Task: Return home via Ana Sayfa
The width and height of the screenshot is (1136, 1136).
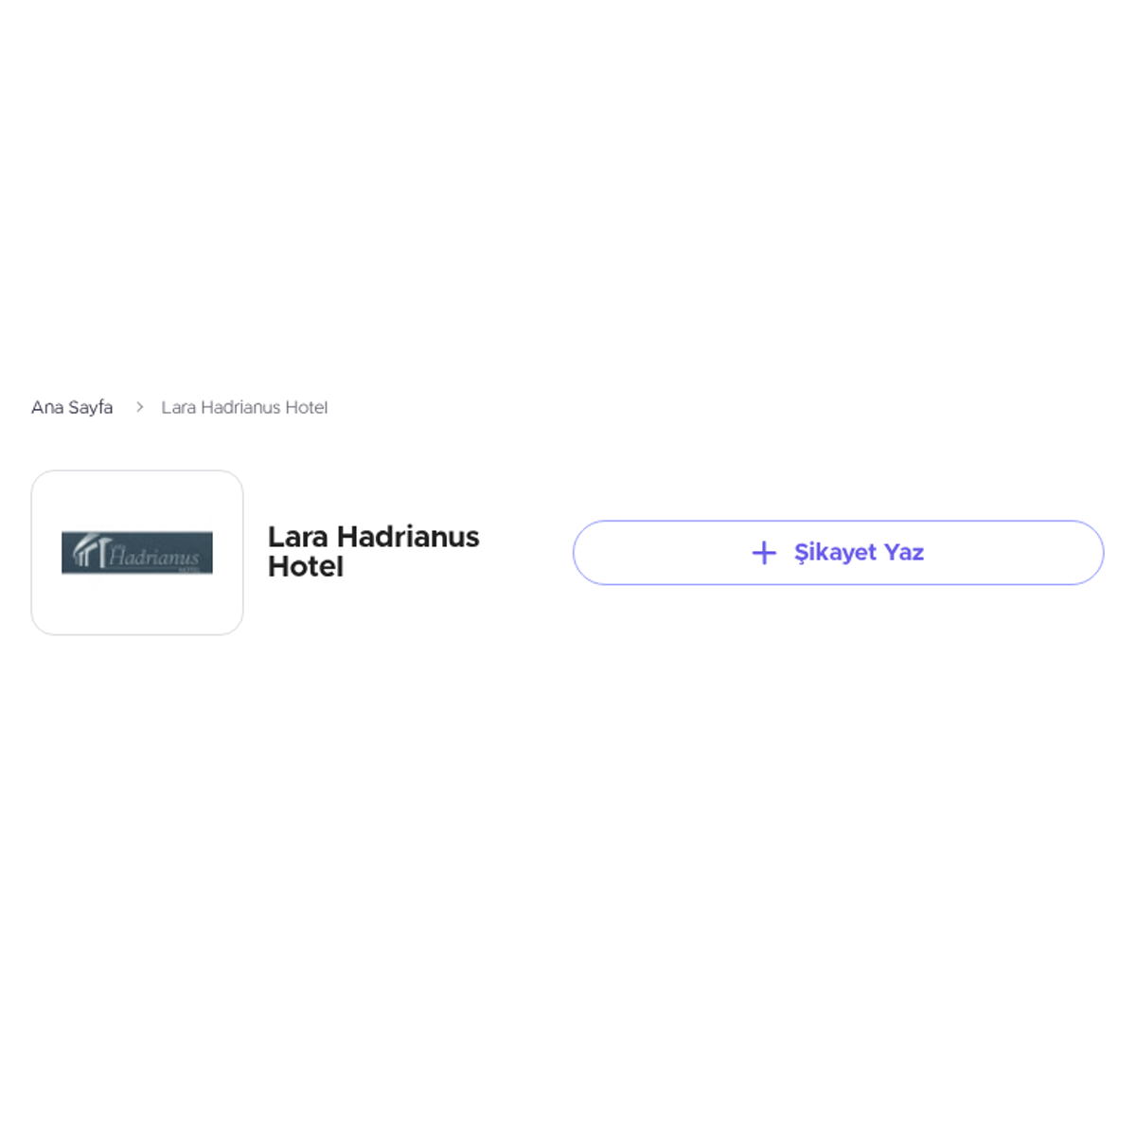Action: click(72, 407)
